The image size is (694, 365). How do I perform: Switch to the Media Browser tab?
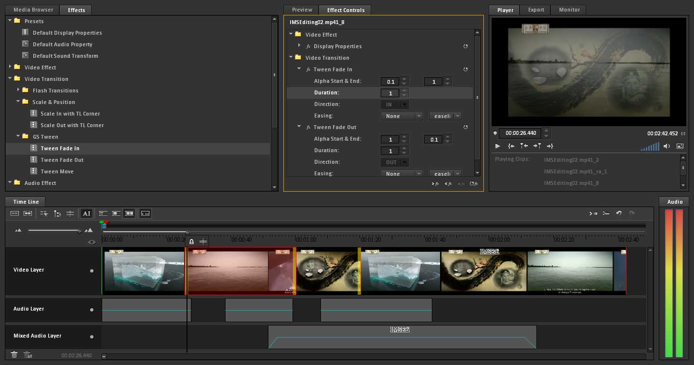pos(33,10)
